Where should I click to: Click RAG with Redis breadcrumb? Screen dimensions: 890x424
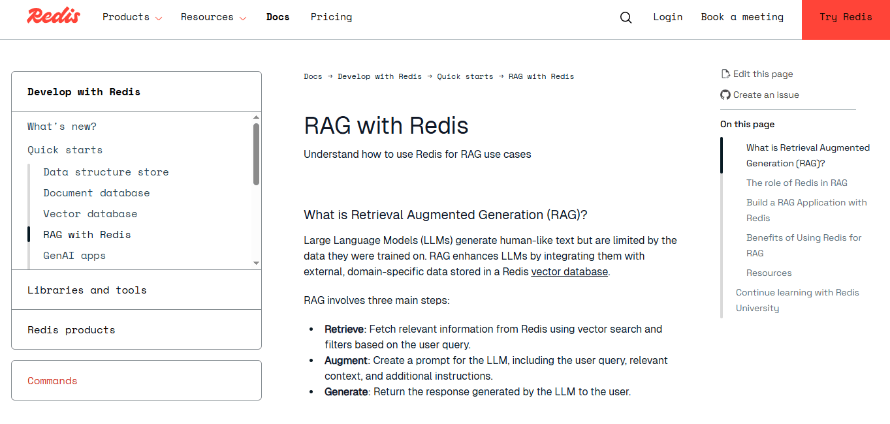541,76
